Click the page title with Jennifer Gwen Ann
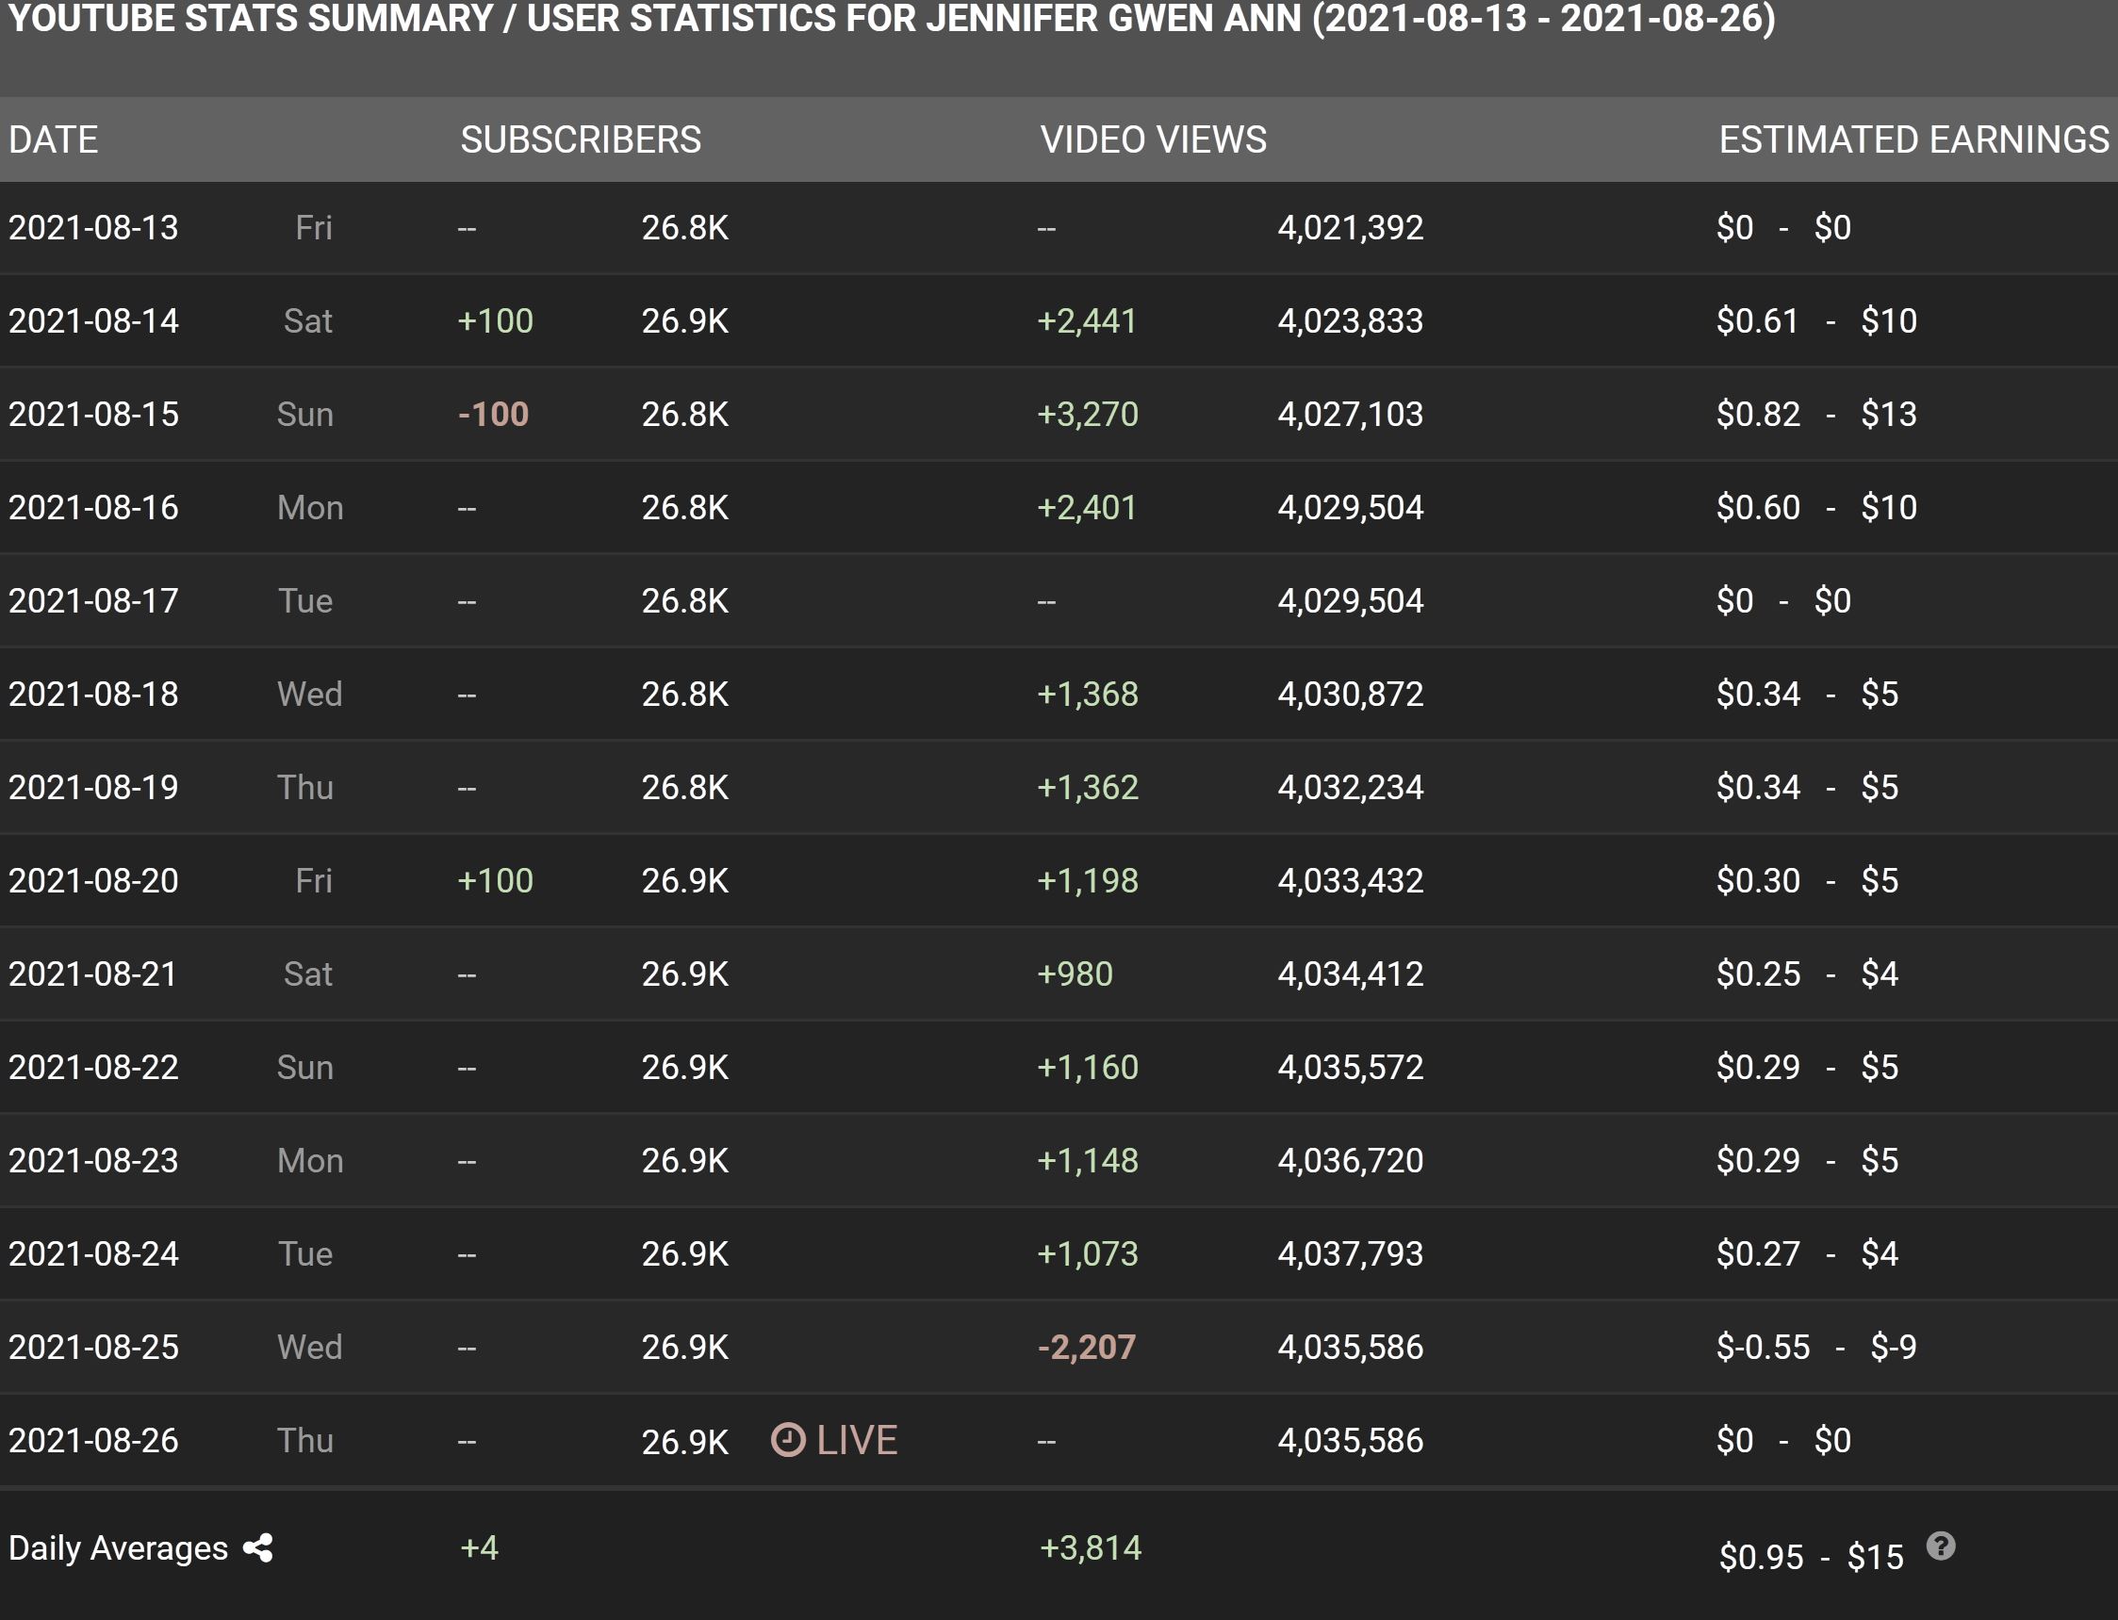2118x1620 pixels. point(891,18)
